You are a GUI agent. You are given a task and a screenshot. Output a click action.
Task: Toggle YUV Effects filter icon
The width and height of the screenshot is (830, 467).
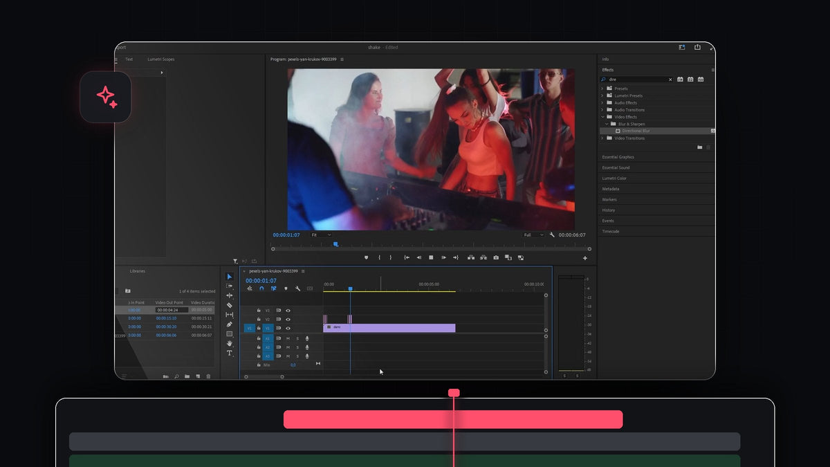tap(701, 80)
